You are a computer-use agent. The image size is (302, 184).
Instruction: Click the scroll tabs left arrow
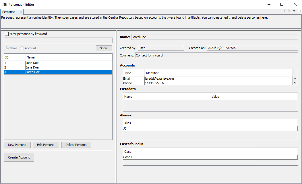click(284, 11)
